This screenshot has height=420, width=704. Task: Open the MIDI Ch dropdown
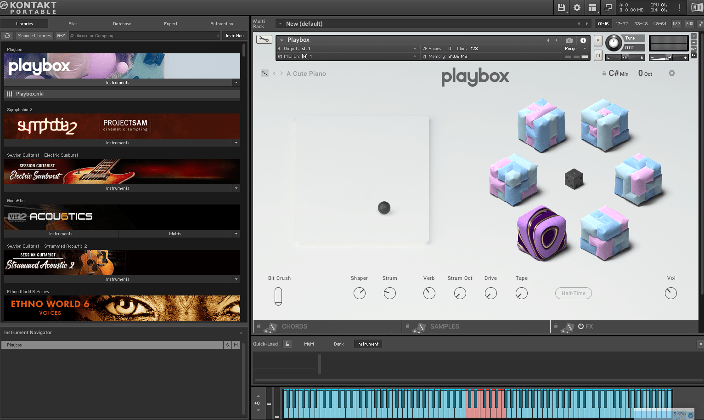[348, 56]
